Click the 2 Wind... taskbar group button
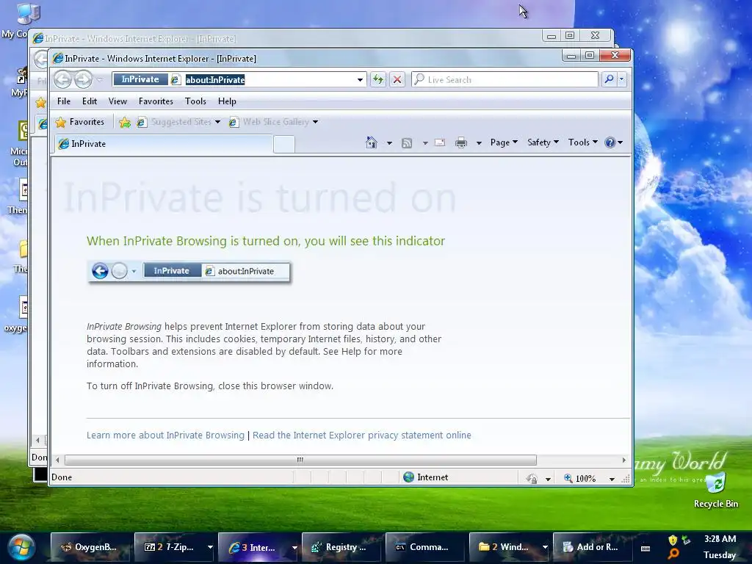This screenshot has height=564, width=752. [x=505, y=547]
